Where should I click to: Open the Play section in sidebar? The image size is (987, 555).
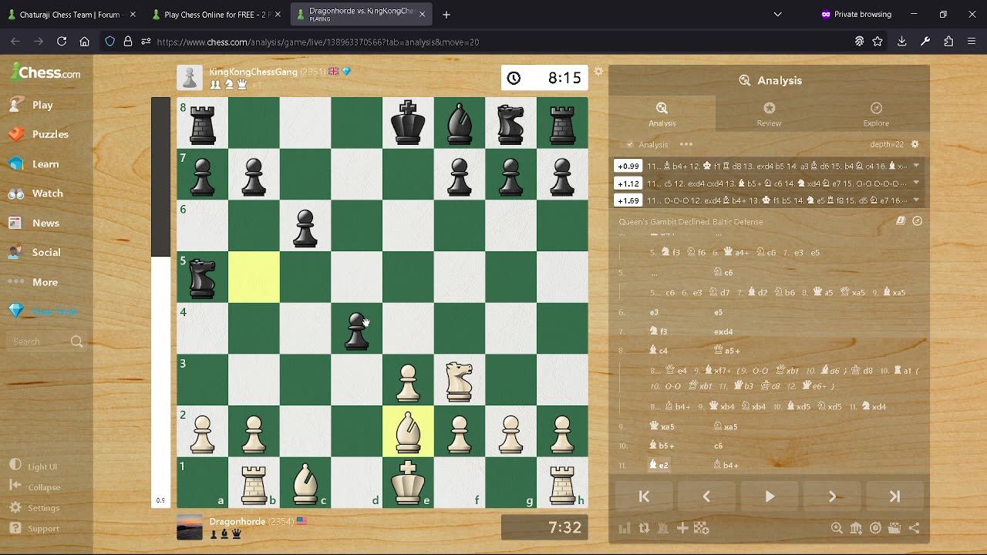31,105
